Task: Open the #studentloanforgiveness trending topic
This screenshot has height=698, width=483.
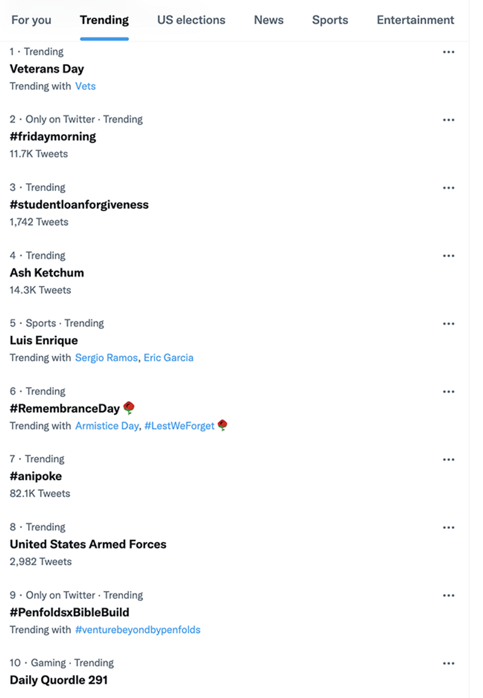Action: point(79,205)
